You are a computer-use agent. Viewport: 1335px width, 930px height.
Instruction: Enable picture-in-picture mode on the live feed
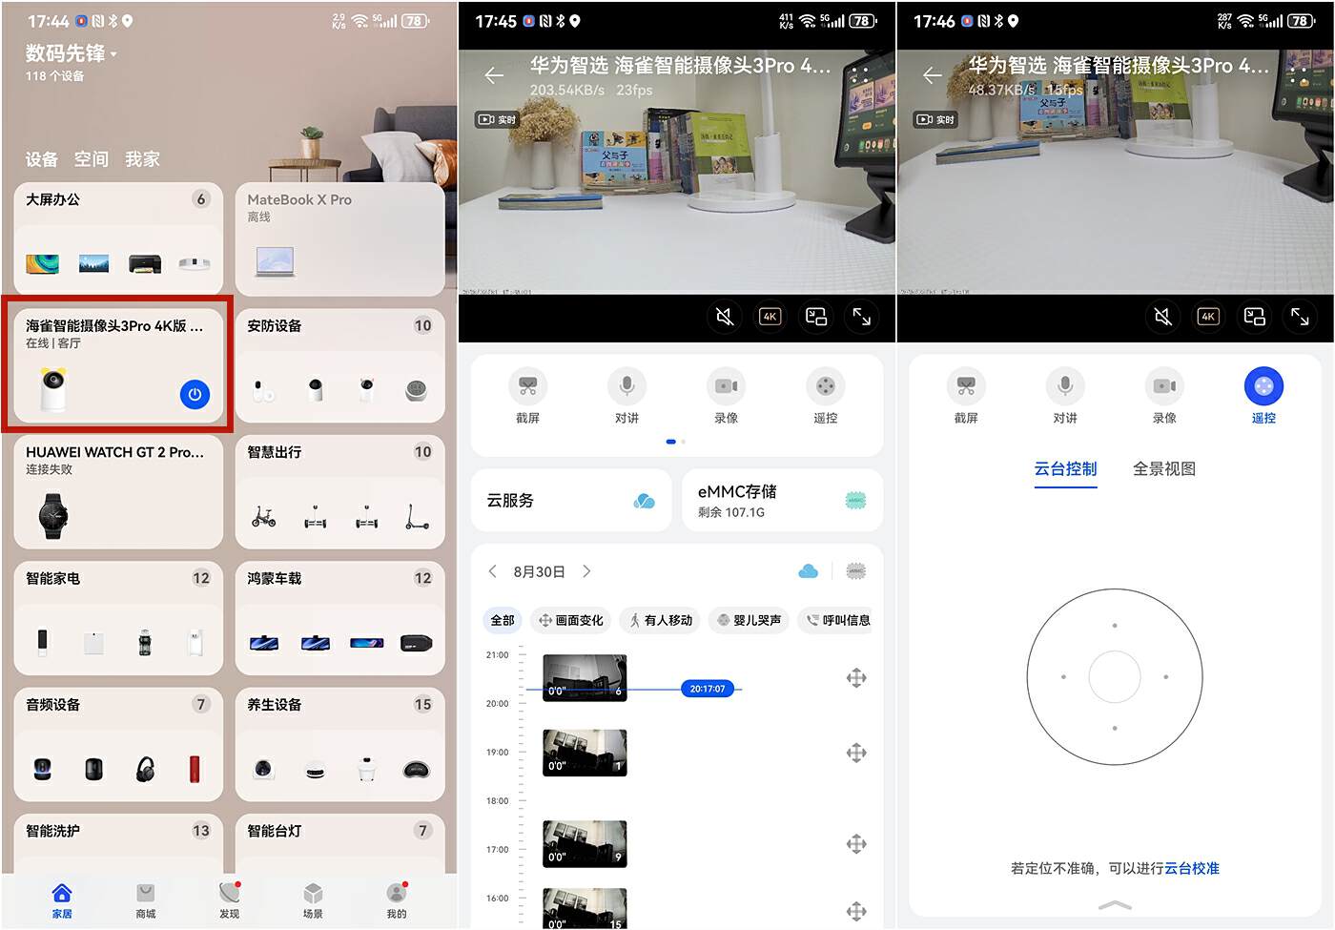816,316
